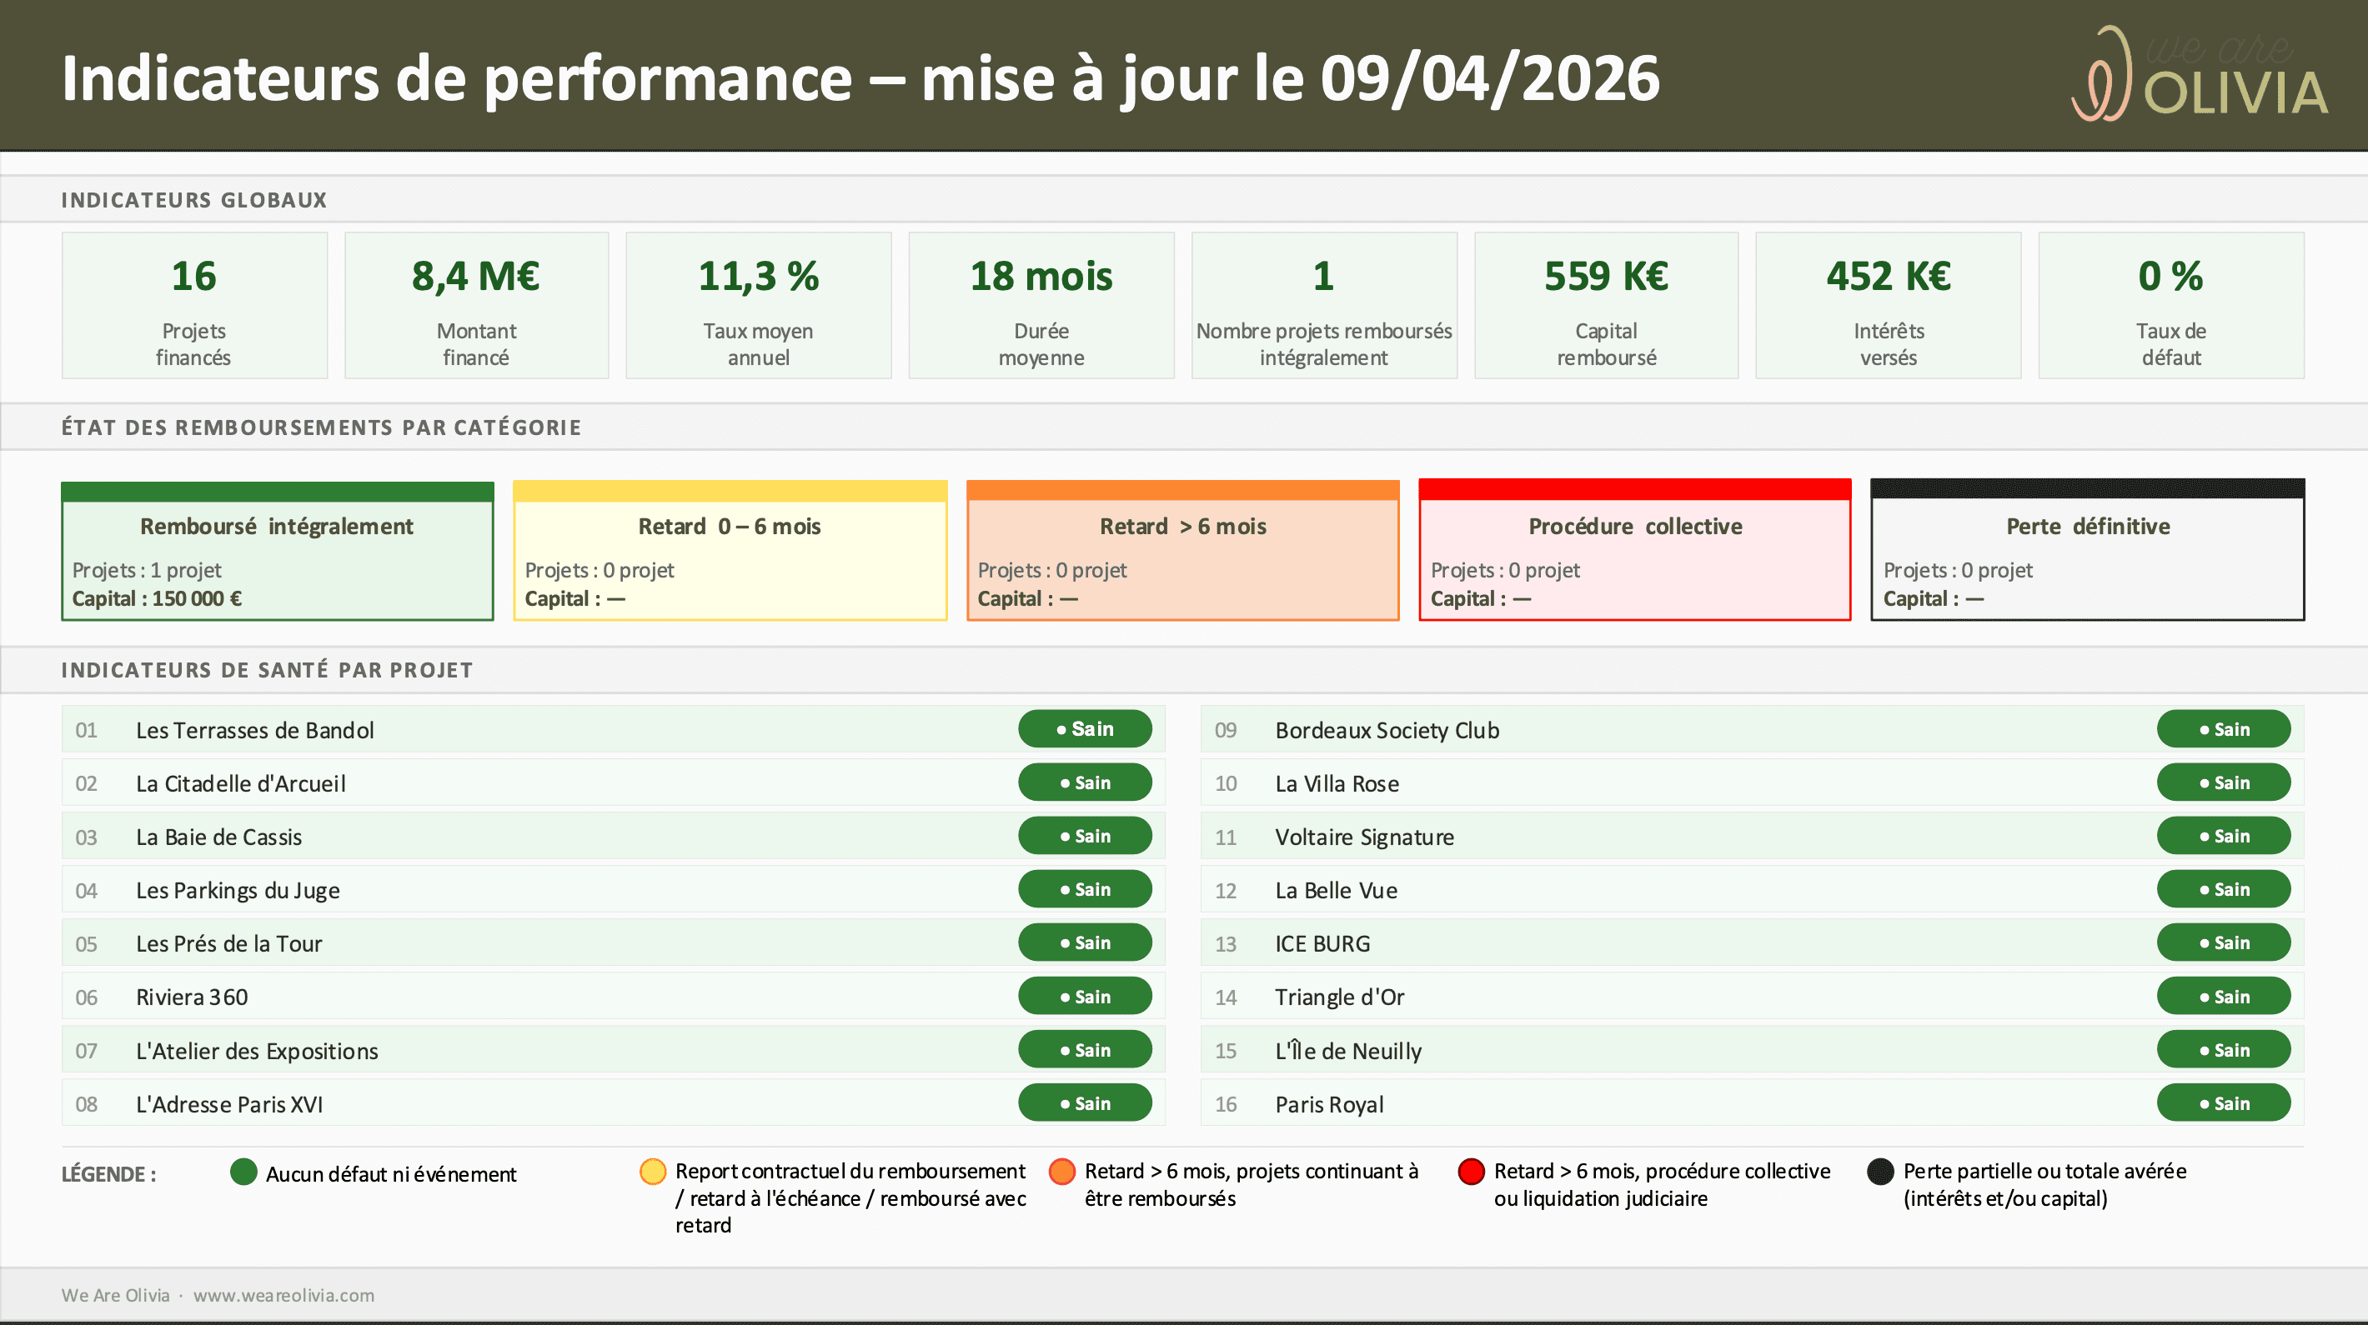Open the link www.weareolivia.com
The image size is (2368, 1325).
284,1296
